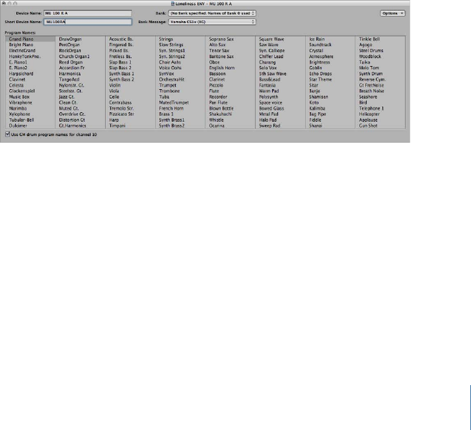Select the 'Echo Drops' program
The image size is (471, 430).
(320, 73)
